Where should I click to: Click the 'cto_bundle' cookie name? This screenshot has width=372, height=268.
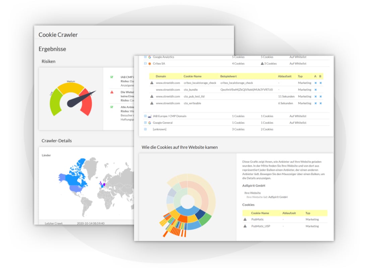(190, 90)
